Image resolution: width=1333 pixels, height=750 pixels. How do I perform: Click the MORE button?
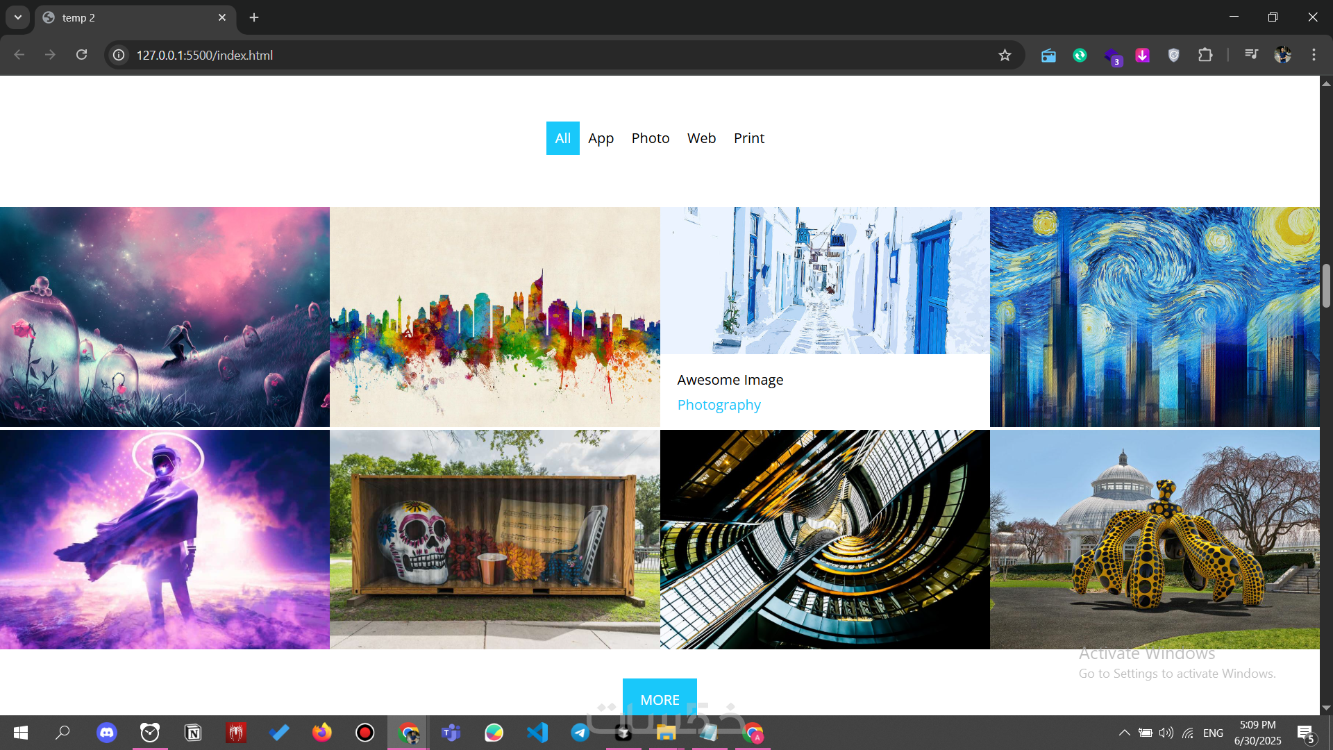(x=660, y=699)
